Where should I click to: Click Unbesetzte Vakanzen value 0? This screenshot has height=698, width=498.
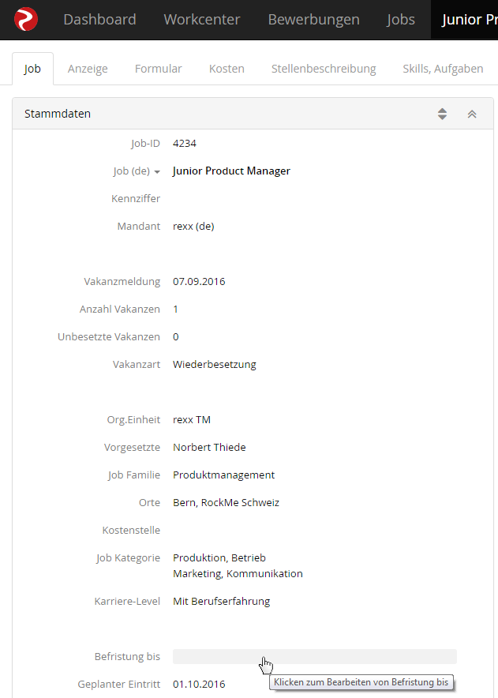pyautogui.click(x=175, y=336)
